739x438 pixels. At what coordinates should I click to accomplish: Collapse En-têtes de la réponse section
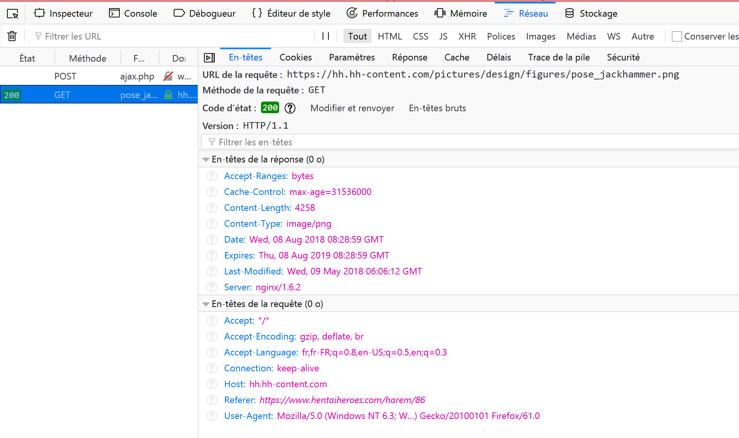click(x=206, y=160)
